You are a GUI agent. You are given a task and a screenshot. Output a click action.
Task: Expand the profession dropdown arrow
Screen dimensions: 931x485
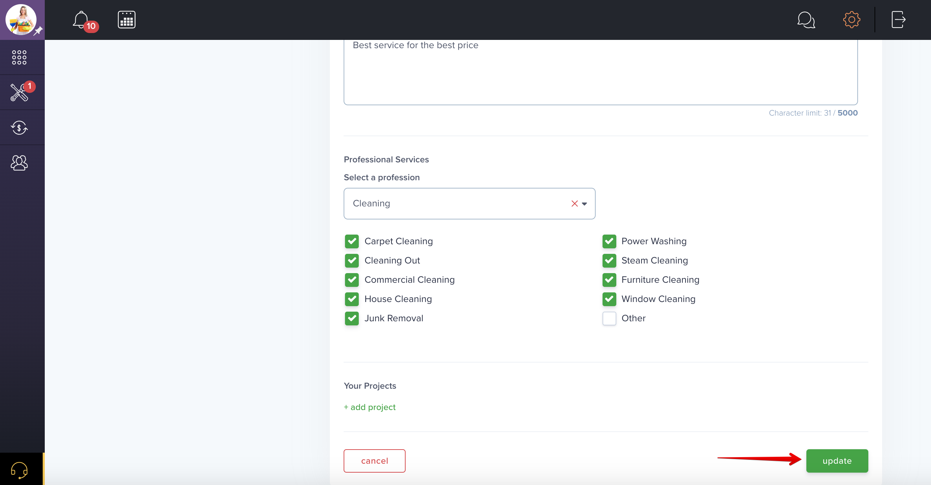[584, 204]
